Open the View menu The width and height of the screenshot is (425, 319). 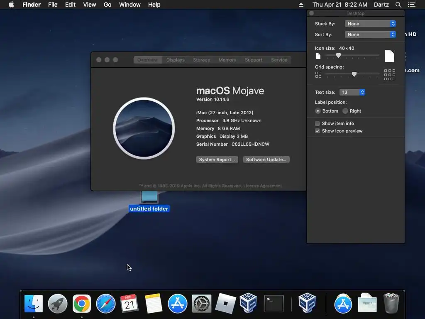click(x=90, y=5)
